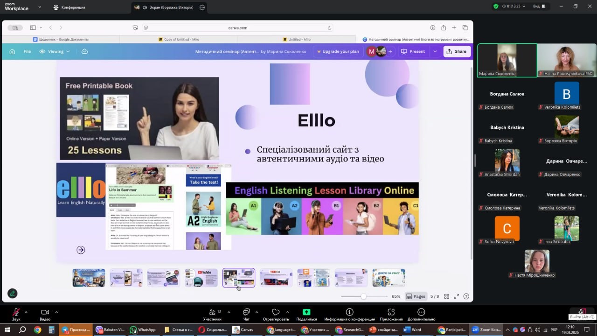This screenshot has height=336, width=597.
Task: Expand audio options arrow next to microphone
Action: [26, 312]
